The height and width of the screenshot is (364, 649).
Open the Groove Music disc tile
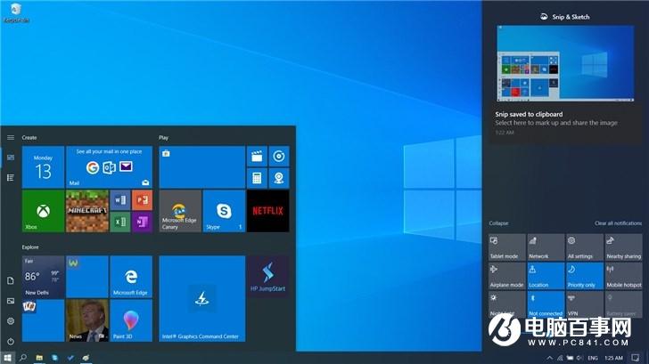pos(279,156)
